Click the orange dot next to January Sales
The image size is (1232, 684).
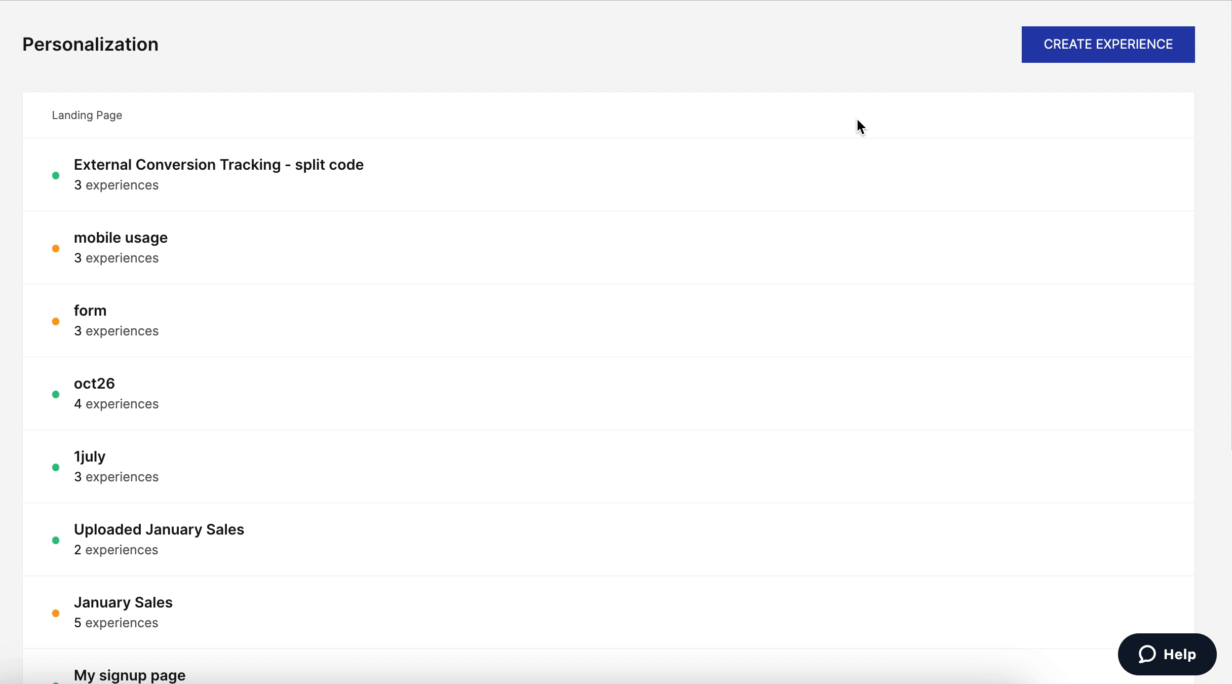click(x=56, y=613)
